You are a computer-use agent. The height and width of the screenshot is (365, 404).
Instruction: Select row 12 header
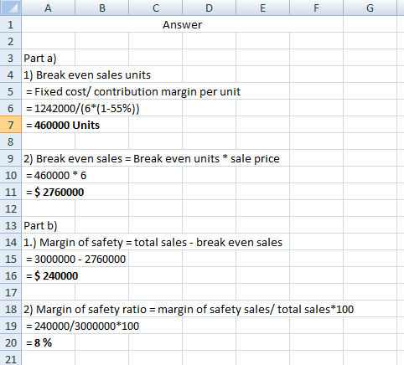coord(11,208)
